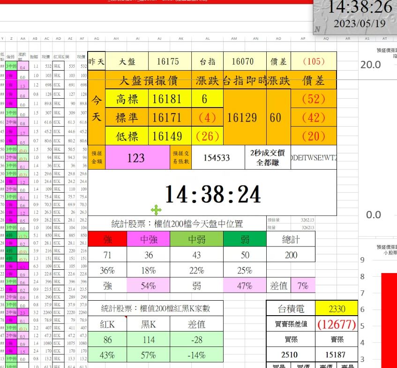Select the 現量 value 326213

pyautogui.click(x=303, y=227)
